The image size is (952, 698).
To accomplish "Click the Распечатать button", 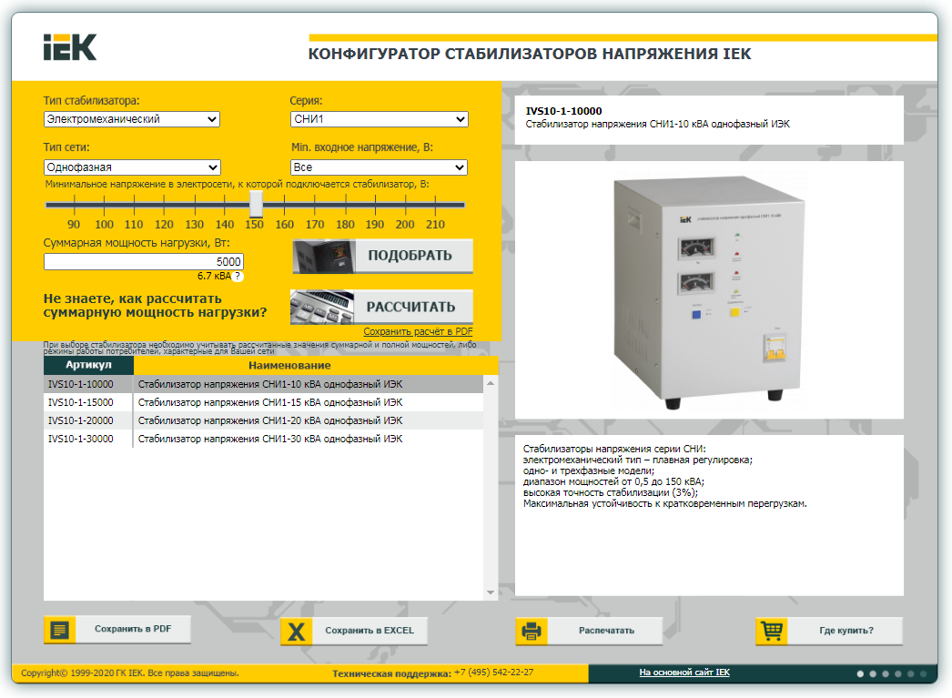I will [589, 632].
